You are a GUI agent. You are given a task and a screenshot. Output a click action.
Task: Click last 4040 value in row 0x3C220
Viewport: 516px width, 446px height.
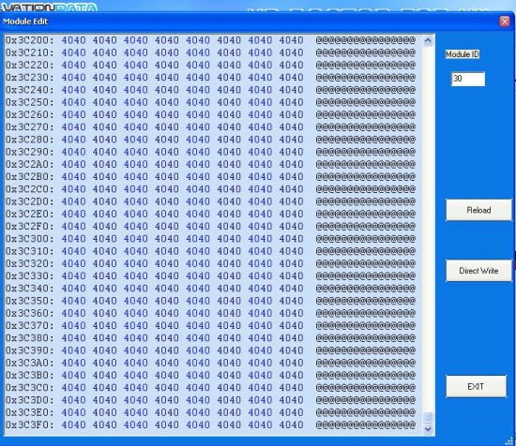(x=291, y=65)
